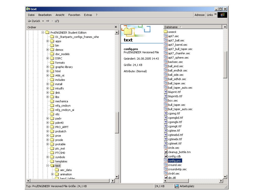265x194 pixels.
Task: Click the mechanica folder icon
Action: [52, 101]
